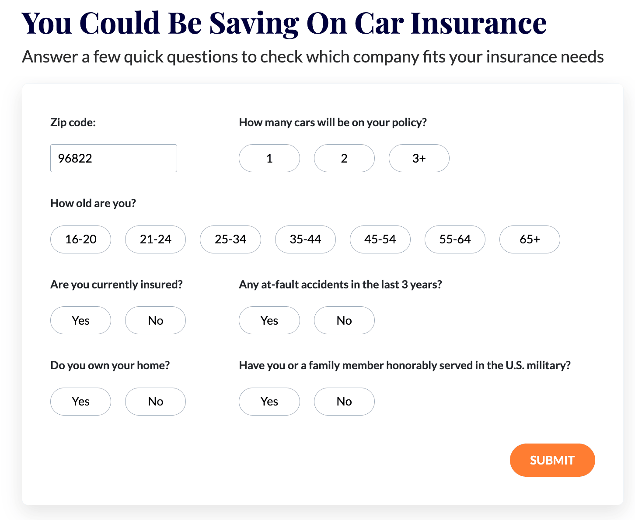Screen dimensions: 635x520
Task: Select No for at-fault accidents
Action: point(344,320)
